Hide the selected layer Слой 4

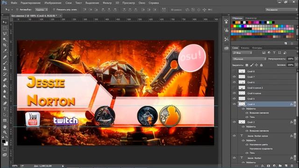click(x=234, y=104)
